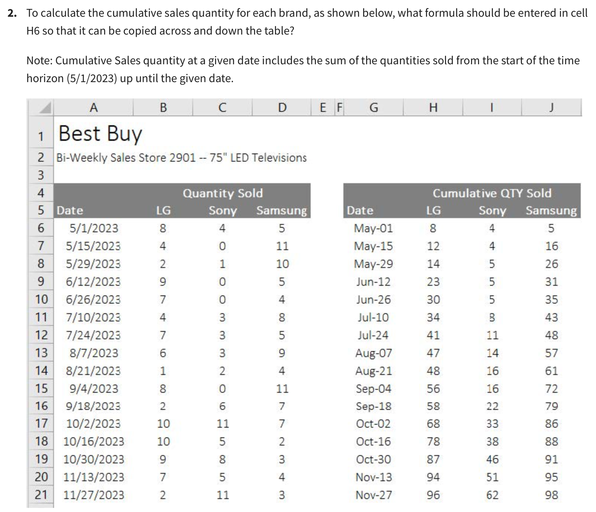Select column H header
This screenshot has width=596, height=512.
(433, 107)
